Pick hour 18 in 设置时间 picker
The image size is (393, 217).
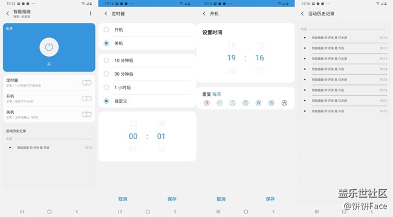point(232,45)
